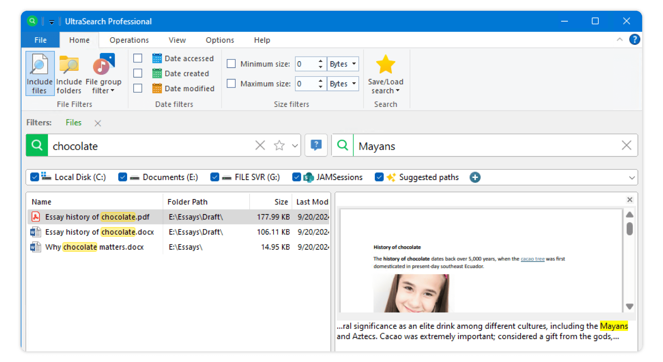Click the help balloon icon beside search

[x=316, y=145]
